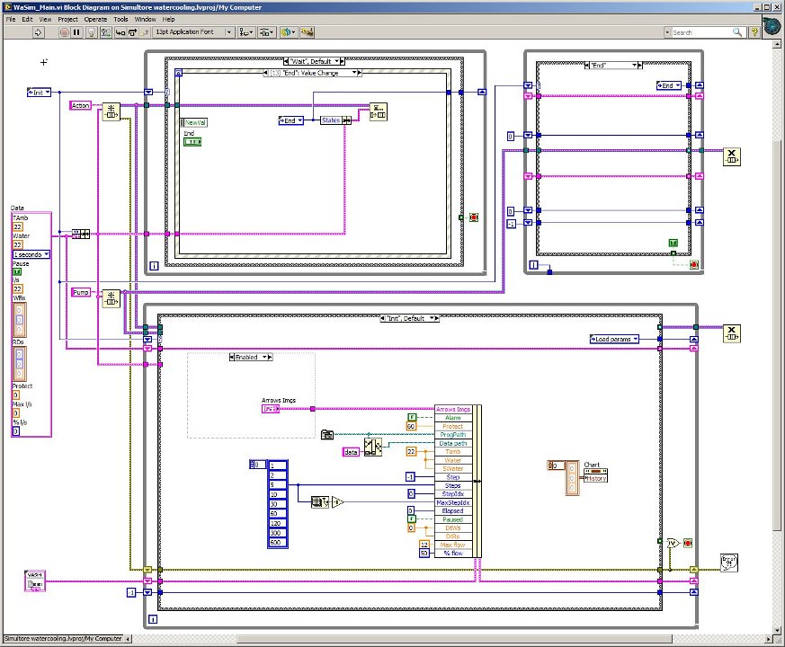Click the Pause button in toolbar
The image size is (785, 647).
76,32
